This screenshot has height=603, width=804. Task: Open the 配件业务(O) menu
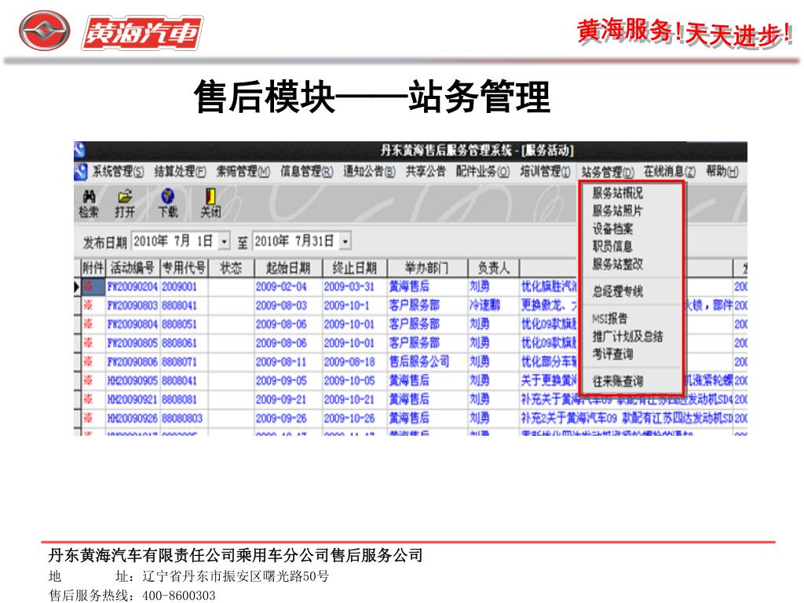[x=483, y=171]
